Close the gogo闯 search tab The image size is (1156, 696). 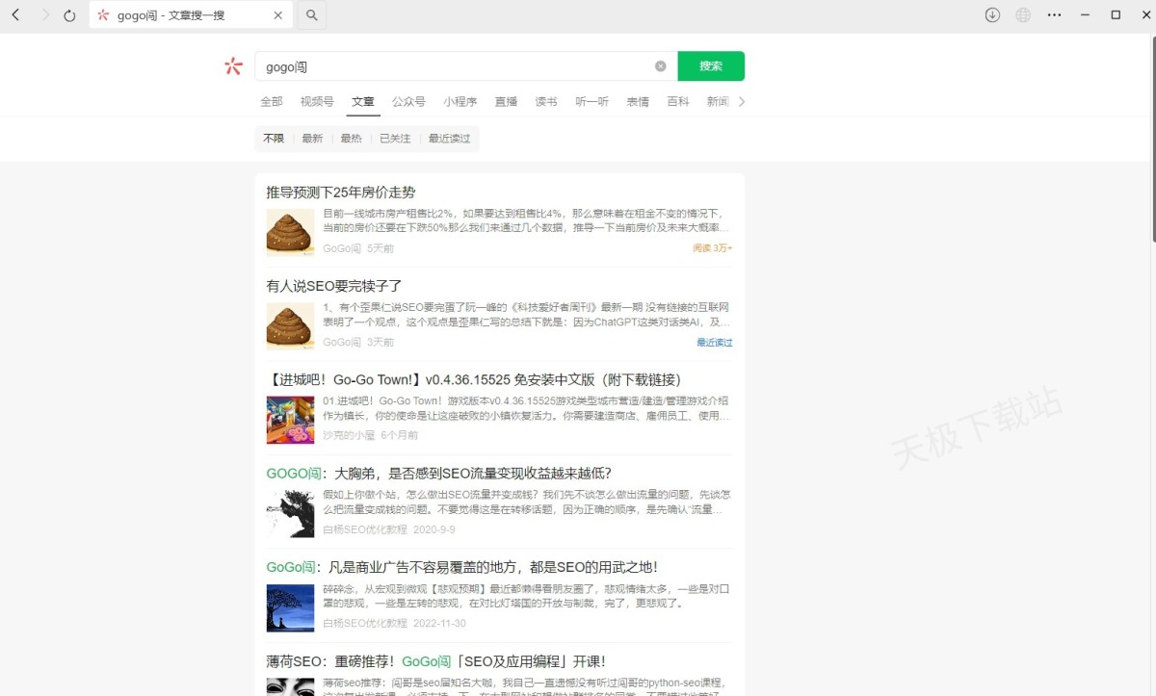(x=278, y=15)
